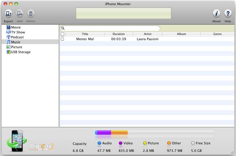Click into the search field
This screenshot has height=156, width=236.
(110, 28)
